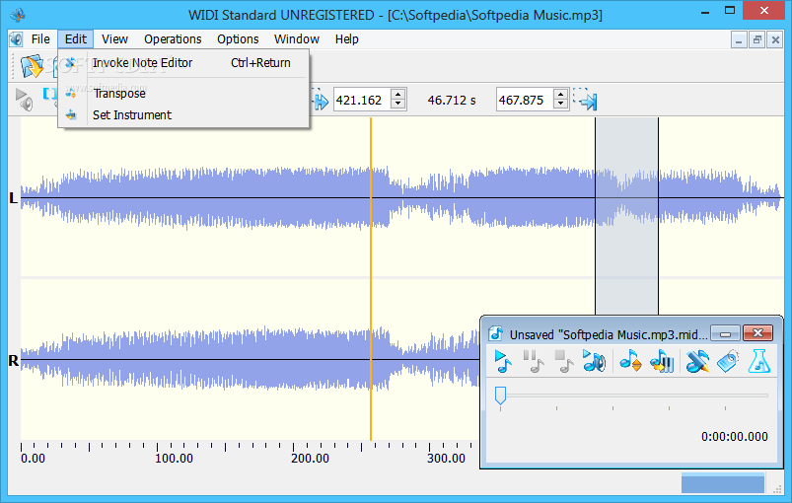Click the orange playback cursor line in waveform
This screenshot has width=792, height=503.
click(371, 279)
